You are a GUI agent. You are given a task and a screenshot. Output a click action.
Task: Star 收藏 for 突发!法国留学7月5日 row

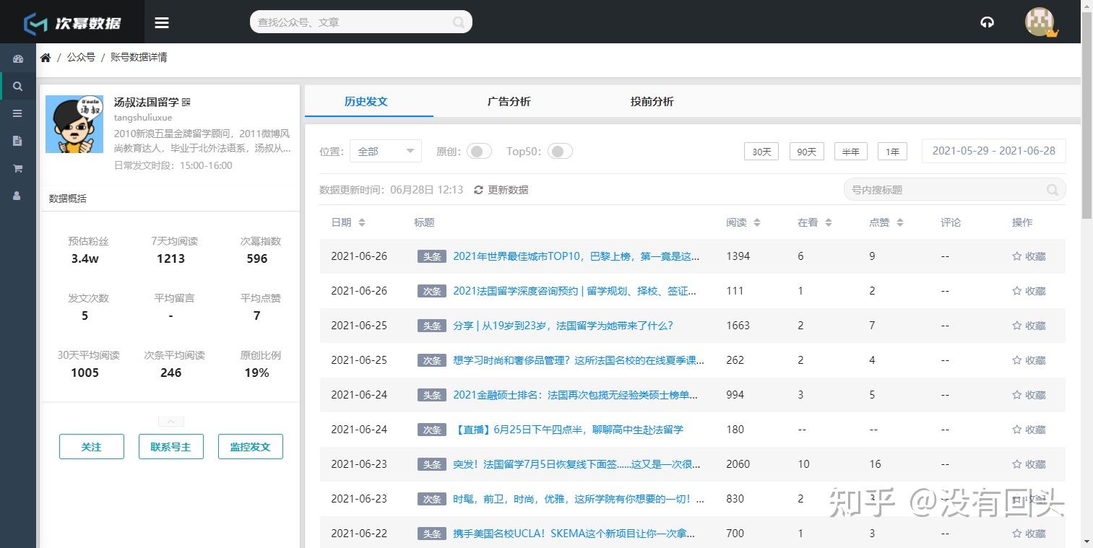coord(1029,464)
